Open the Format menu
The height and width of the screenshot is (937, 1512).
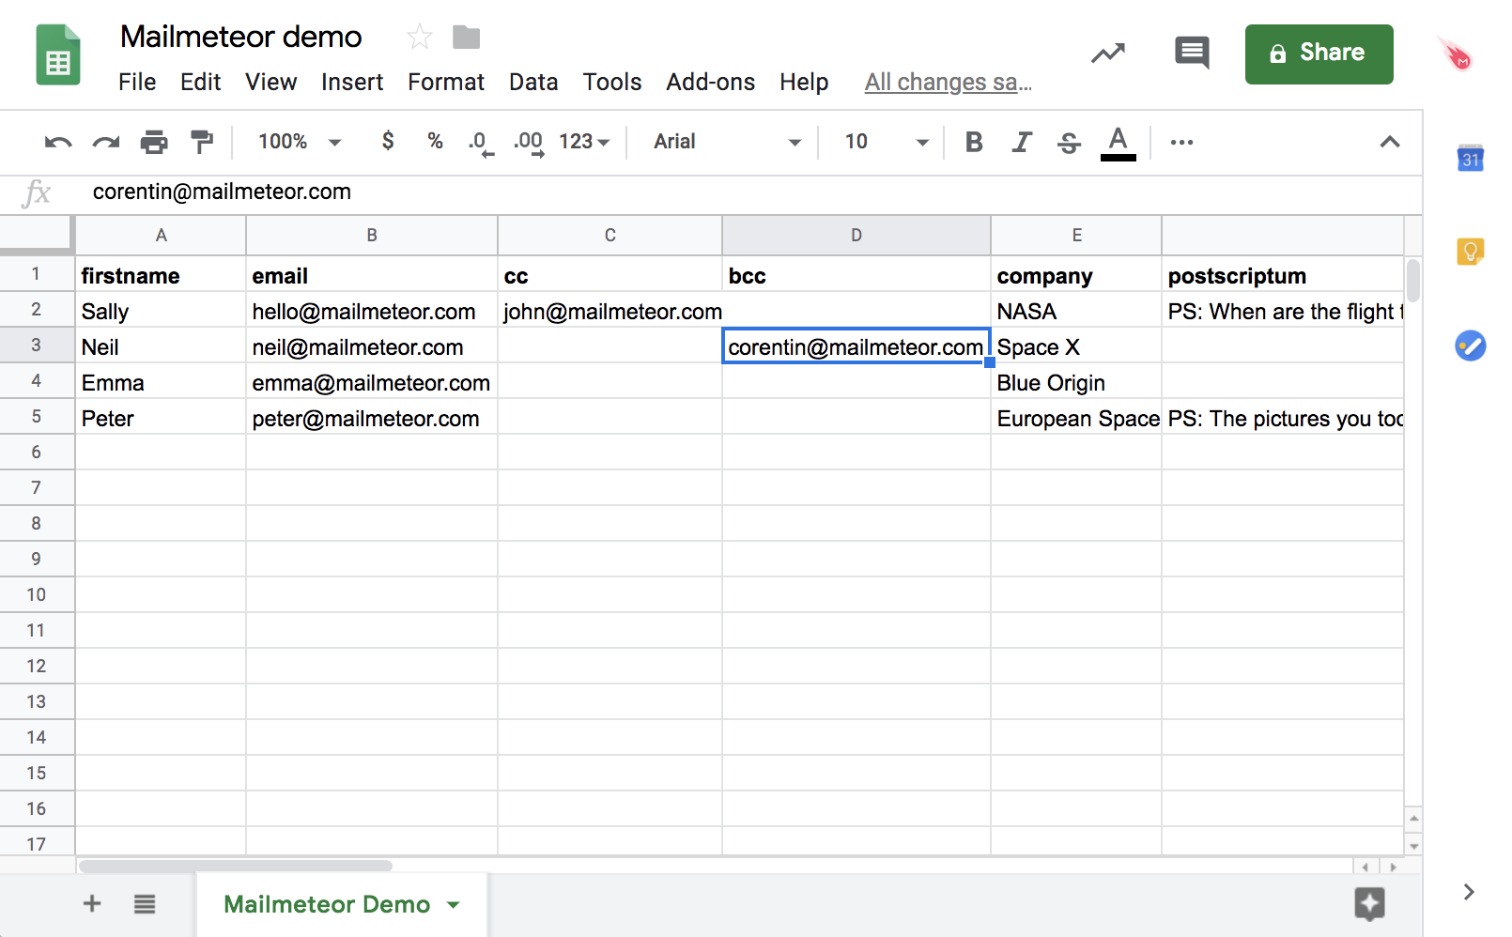point(446,83)
